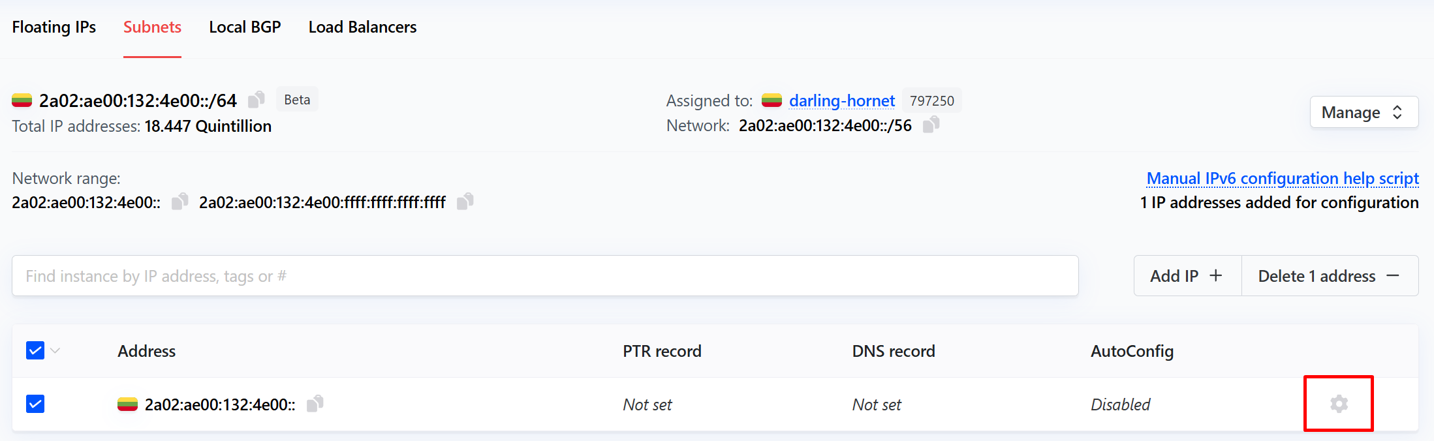Switch to the Floating IPs tab

coord(54,27)
